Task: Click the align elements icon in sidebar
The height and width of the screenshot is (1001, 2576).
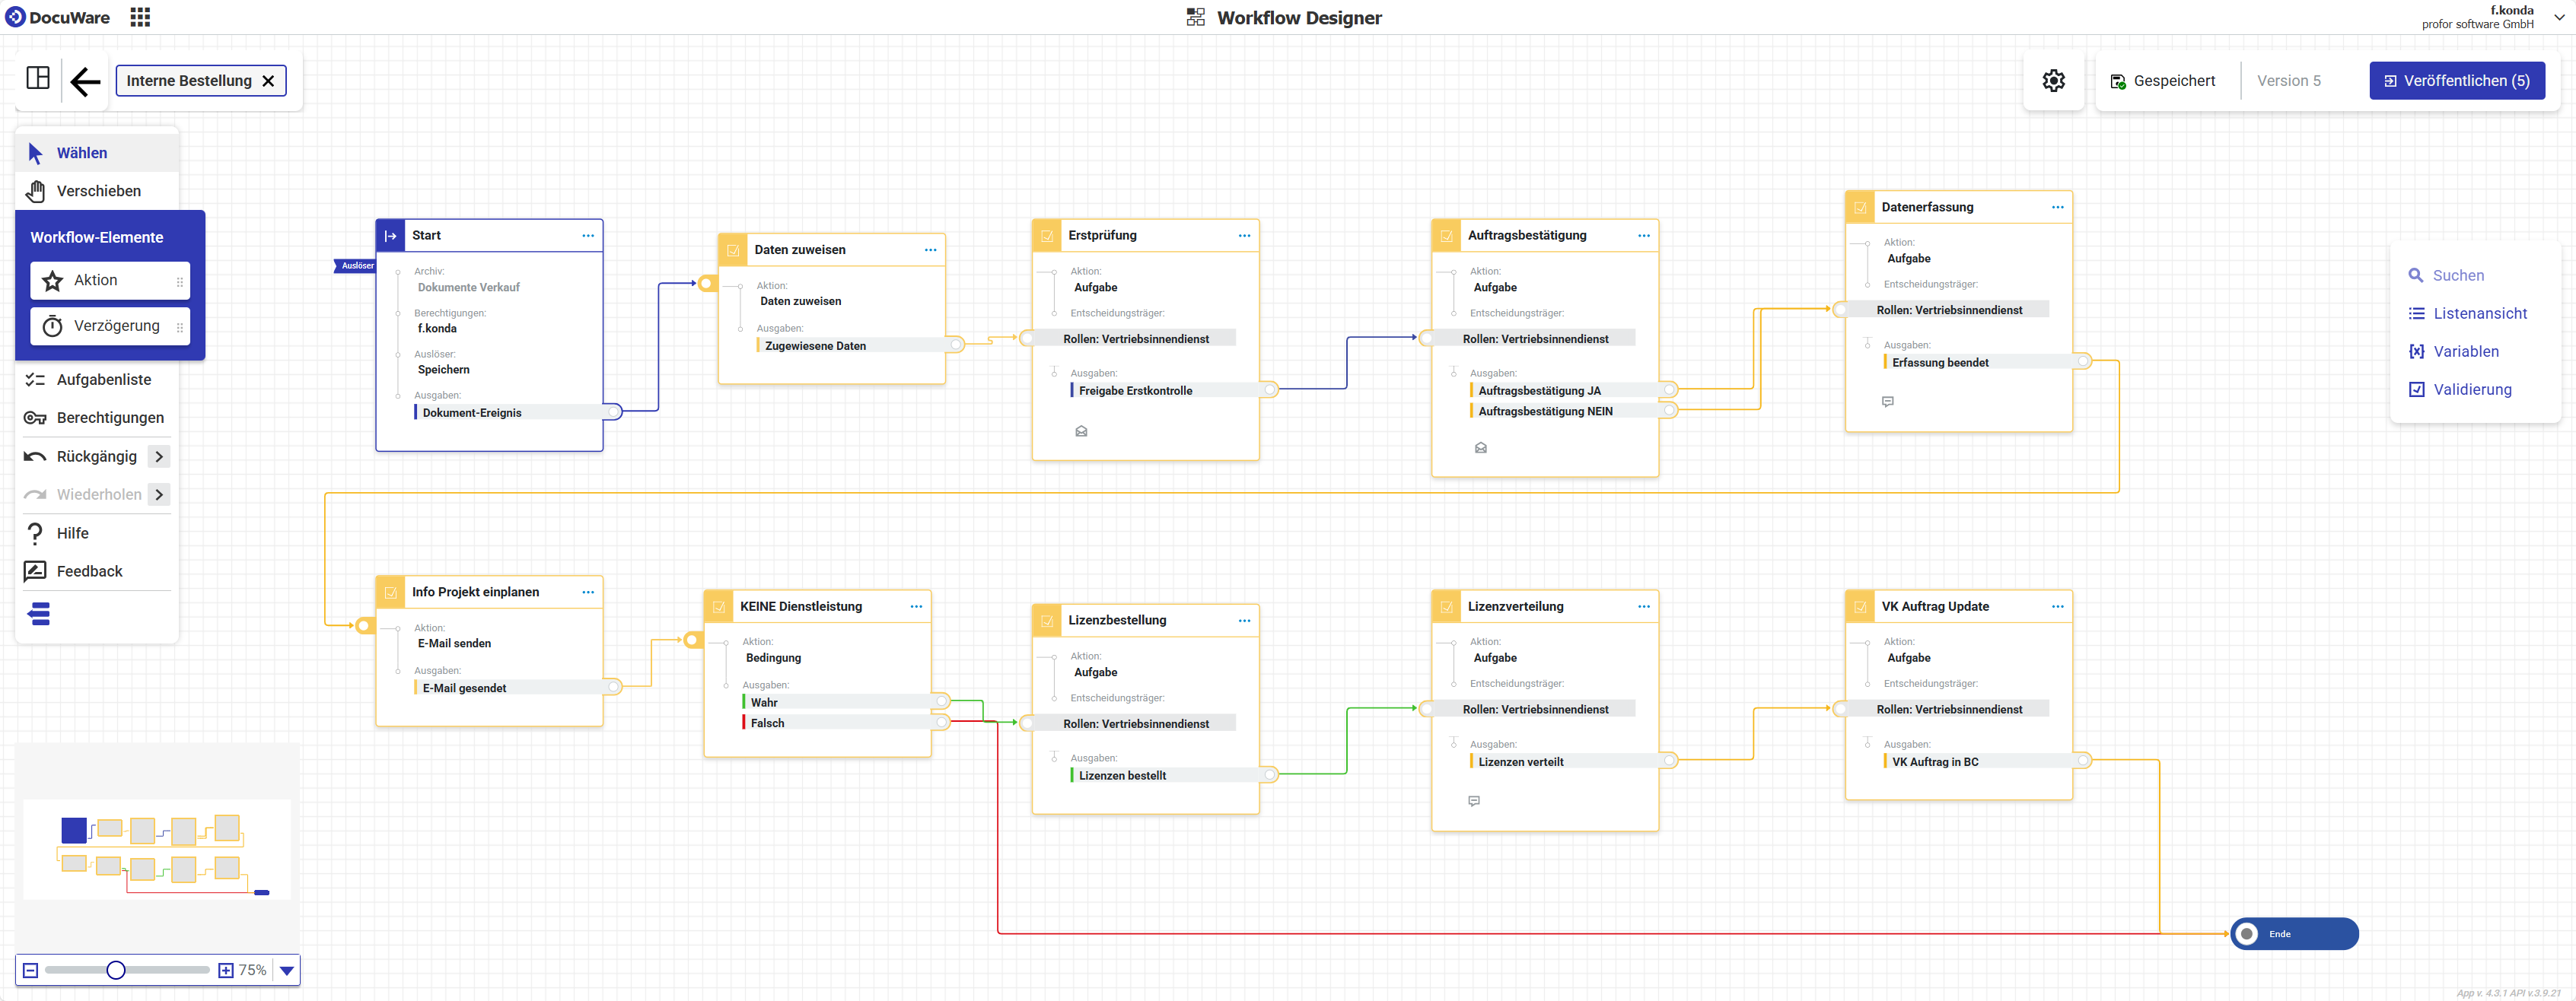Action: (x=39, y=614)
